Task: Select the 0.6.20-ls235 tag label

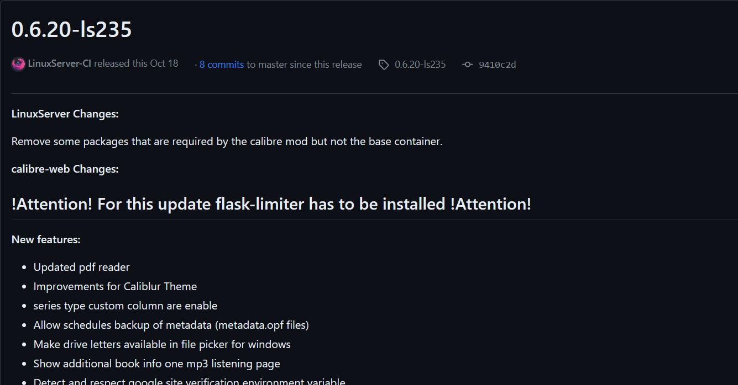Action: point(420,65)
